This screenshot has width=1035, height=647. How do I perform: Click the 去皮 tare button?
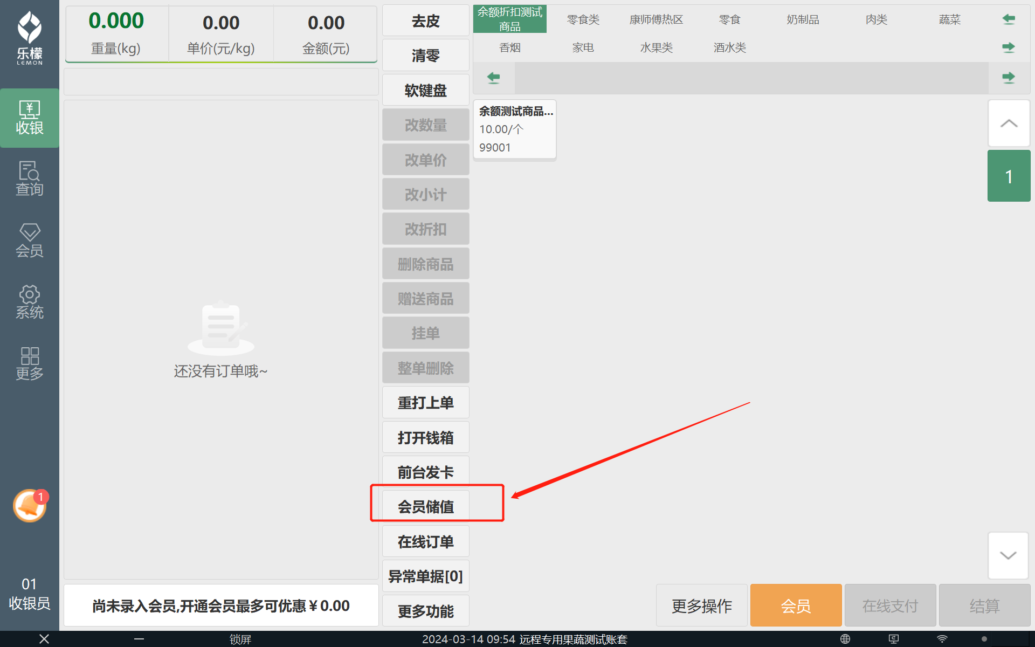click(426, 21)
